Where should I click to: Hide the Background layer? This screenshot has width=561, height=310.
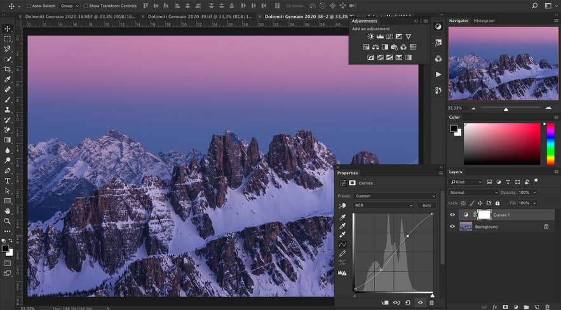pyautogui.click(x=452, y=227)
